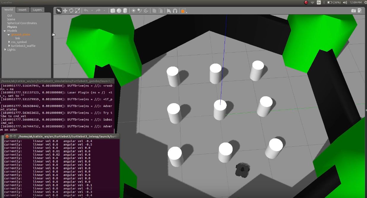Select Scene in the world tree

(11, 19)
